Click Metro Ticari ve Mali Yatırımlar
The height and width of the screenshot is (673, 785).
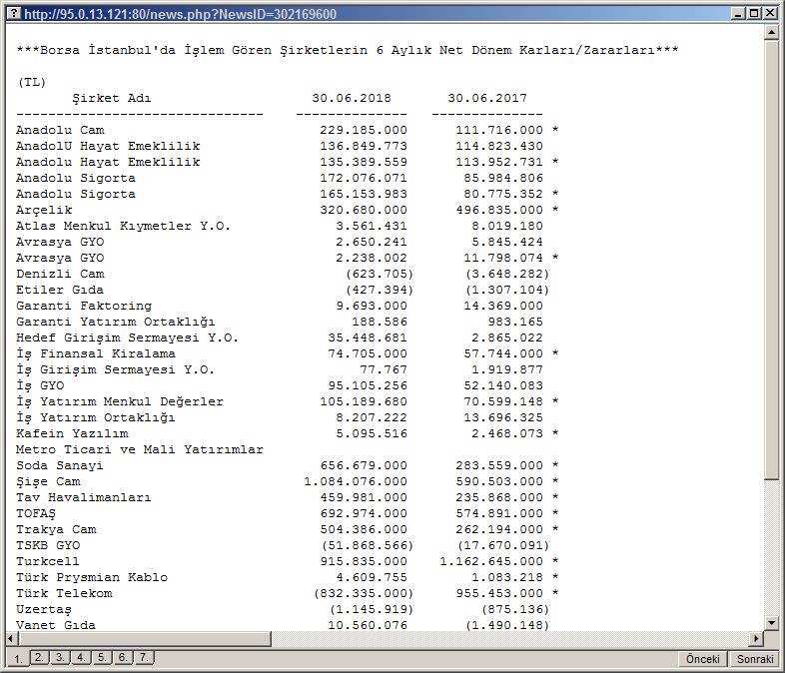click(140, 450)
